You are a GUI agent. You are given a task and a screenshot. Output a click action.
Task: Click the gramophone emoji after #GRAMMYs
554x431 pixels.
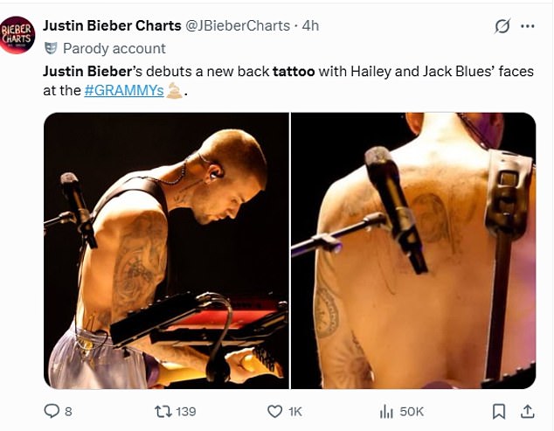click(x=174, y=90)
